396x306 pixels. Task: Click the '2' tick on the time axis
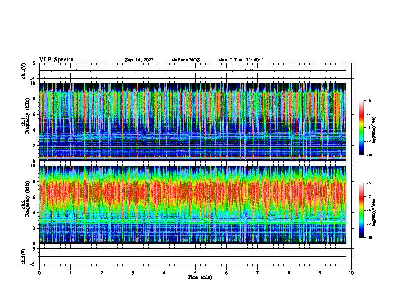click(102, 273)
